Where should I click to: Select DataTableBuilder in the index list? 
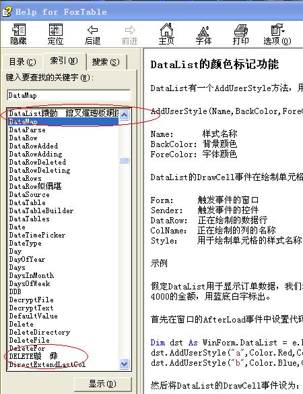point(41,210)
